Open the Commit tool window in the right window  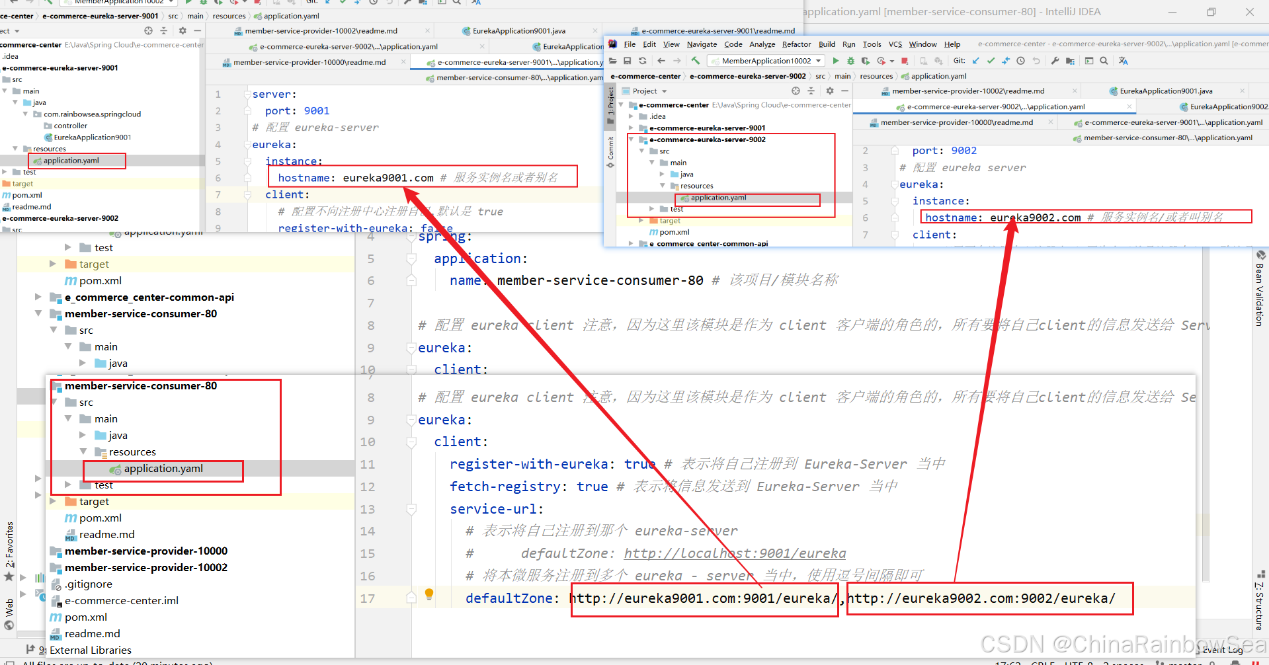(611, 152)
